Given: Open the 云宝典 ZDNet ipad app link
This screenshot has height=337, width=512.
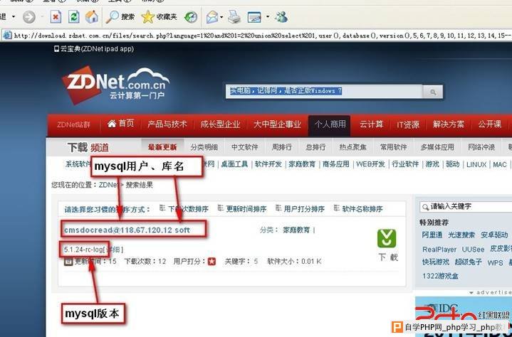Looking at the screenshot, I should (94, 49).
